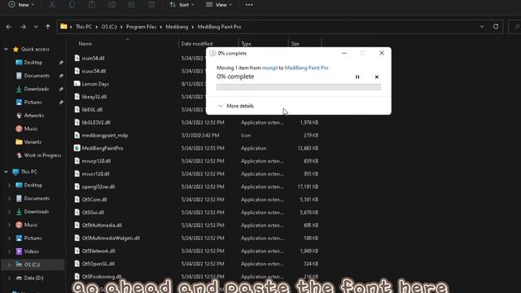Expand More details in the move dialog
521x293 pixels.
coord(236,106)
